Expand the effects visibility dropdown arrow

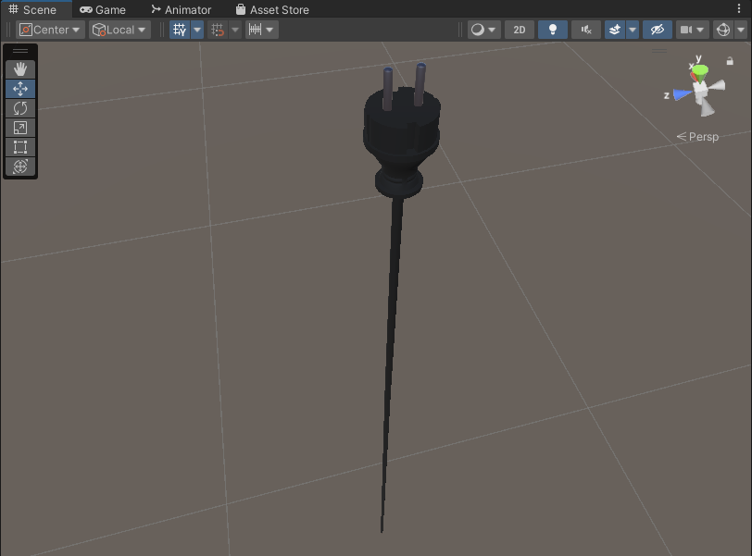(x=633, y=29)
